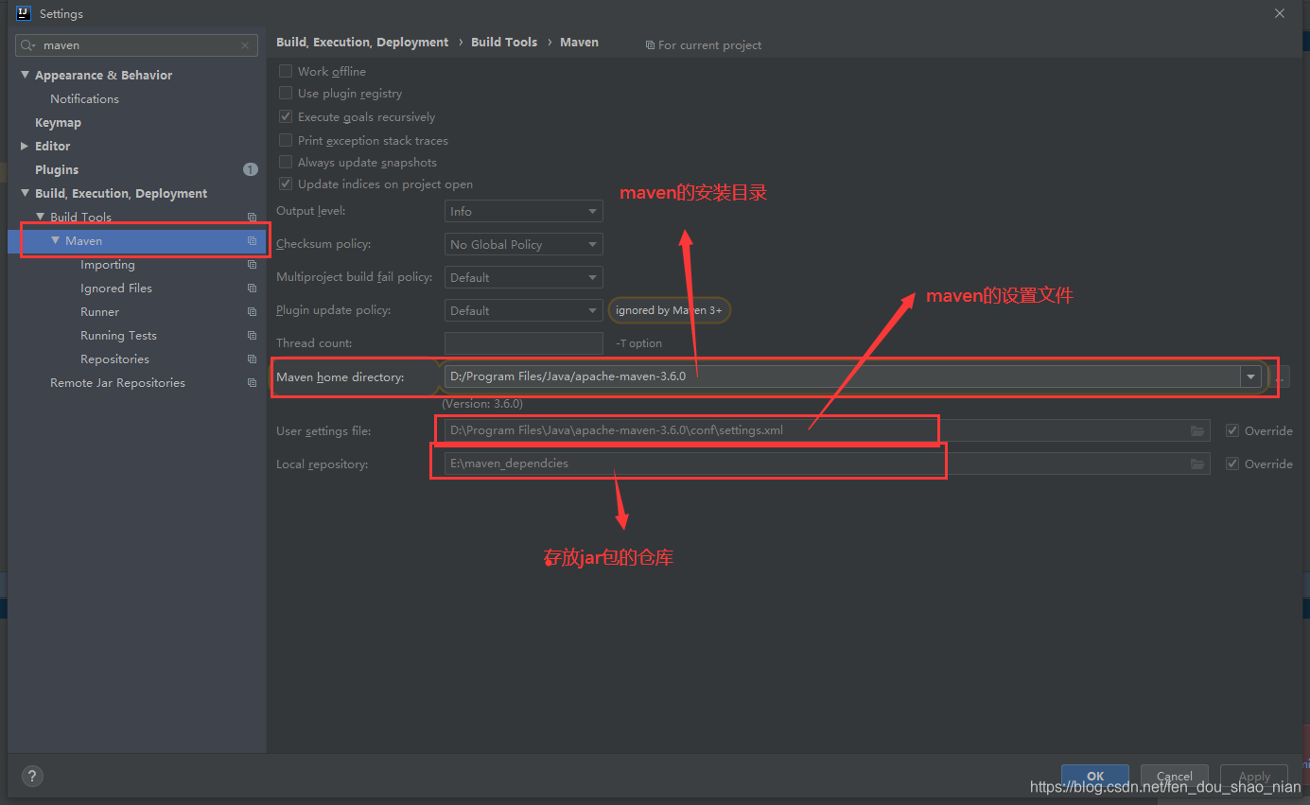Image resolution: width=1310 pixels, height=805 pixels.
Task: Click project-level icon beside Runner
Action: click(252, 312)
